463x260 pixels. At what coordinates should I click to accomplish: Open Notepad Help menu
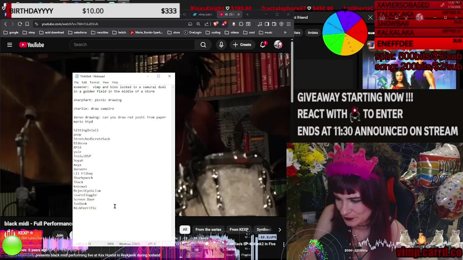[115, 82]
